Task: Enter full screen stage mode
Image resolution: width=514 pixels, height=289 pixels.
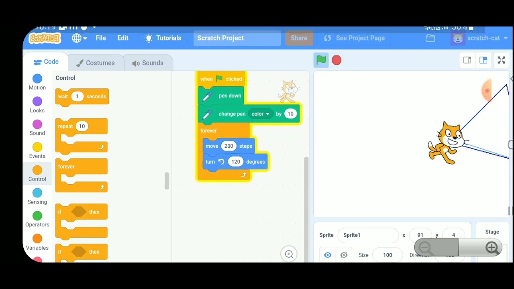Action: coord(501,60)
